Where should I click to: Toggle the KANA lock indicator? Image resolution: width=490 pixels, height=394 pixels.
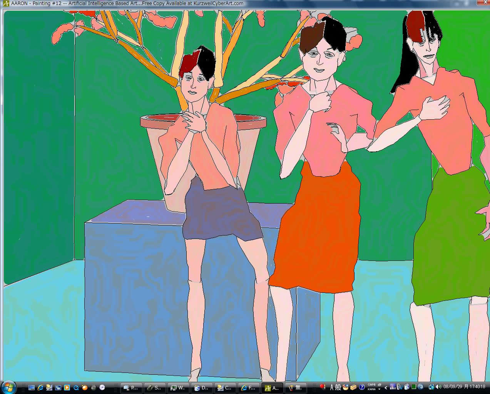371,389
